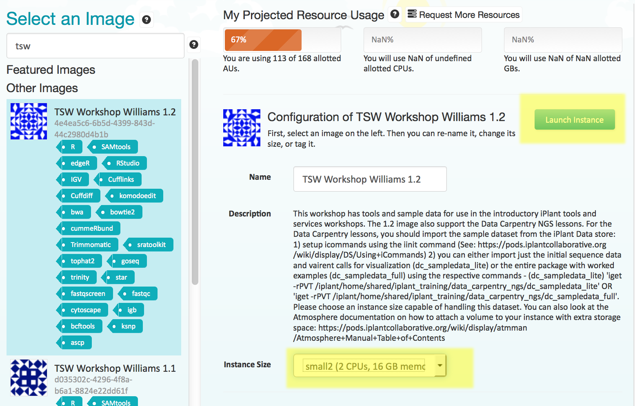Click help icon beside Select an Image
635x406 pixels.
tap(146, 20)
